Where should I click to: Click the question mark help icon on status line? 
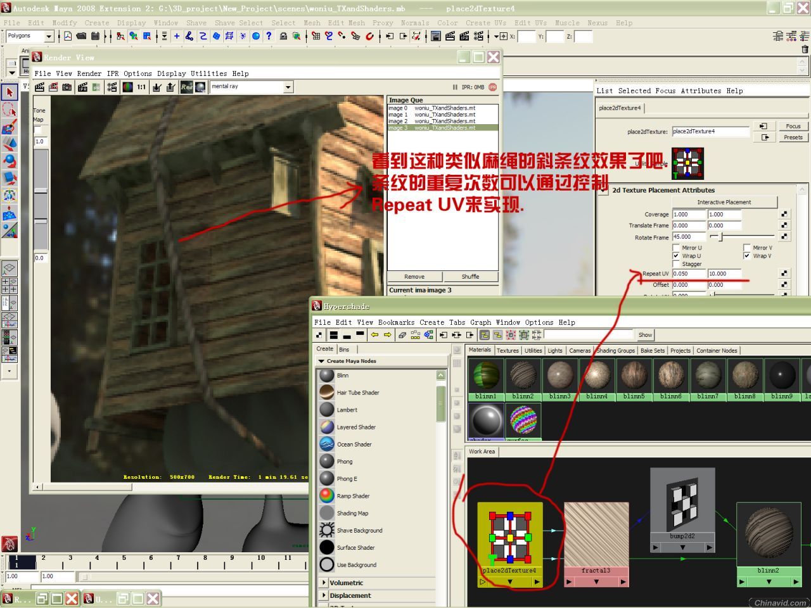[x=269, y=36]
